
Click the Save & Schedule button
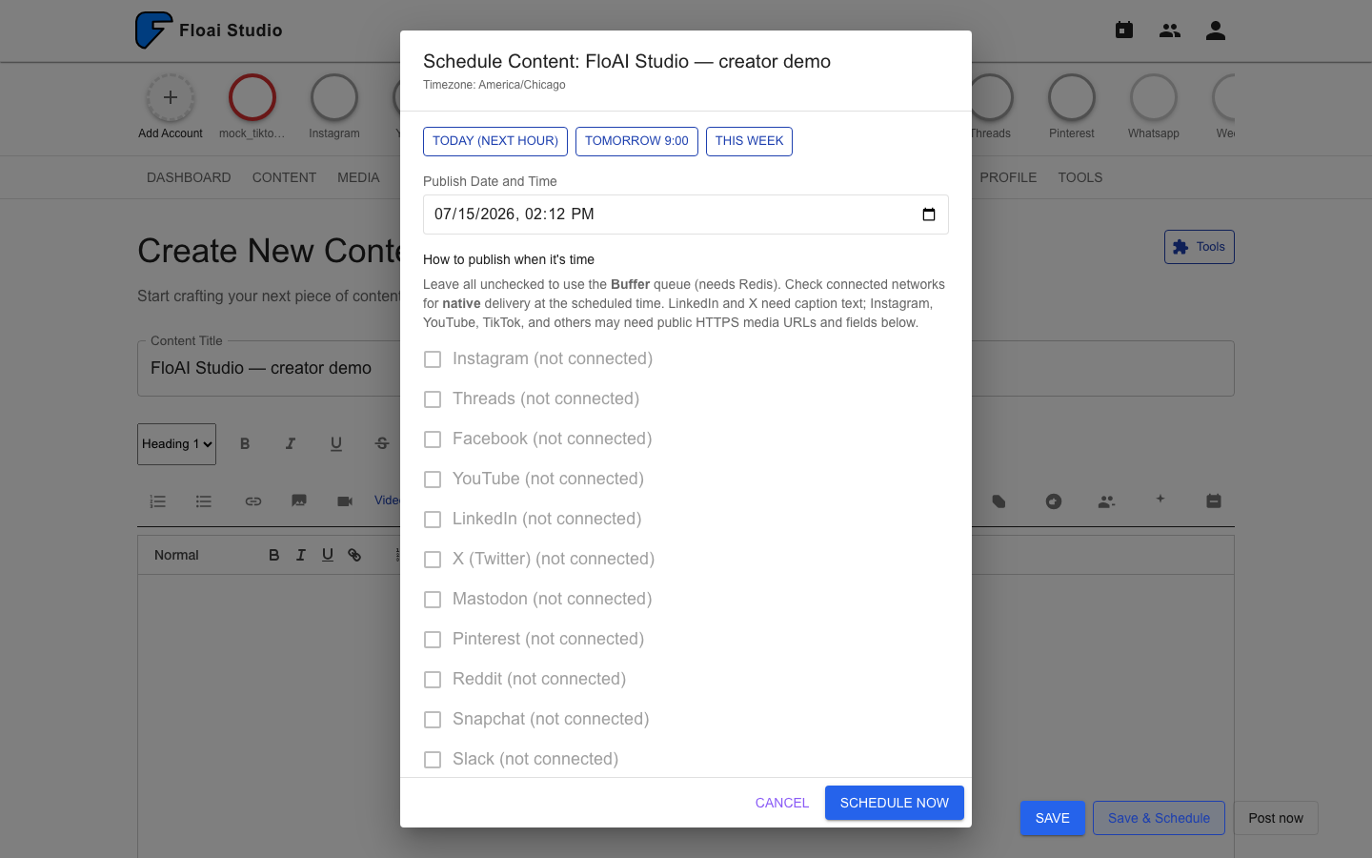click(x=1159, y=818)
